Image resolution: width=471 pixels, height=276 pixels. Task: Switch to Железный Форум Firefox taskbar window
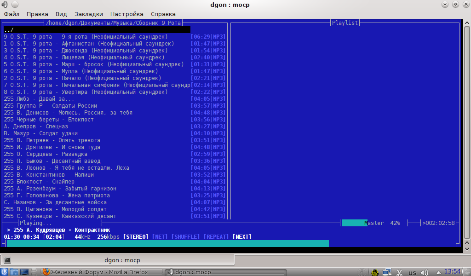tap(99, 272)
